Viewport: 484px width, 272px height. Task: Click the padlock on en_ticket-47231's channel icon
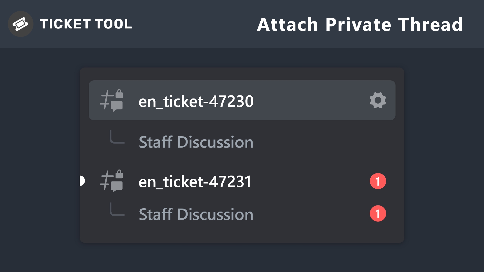coord(119,174)
